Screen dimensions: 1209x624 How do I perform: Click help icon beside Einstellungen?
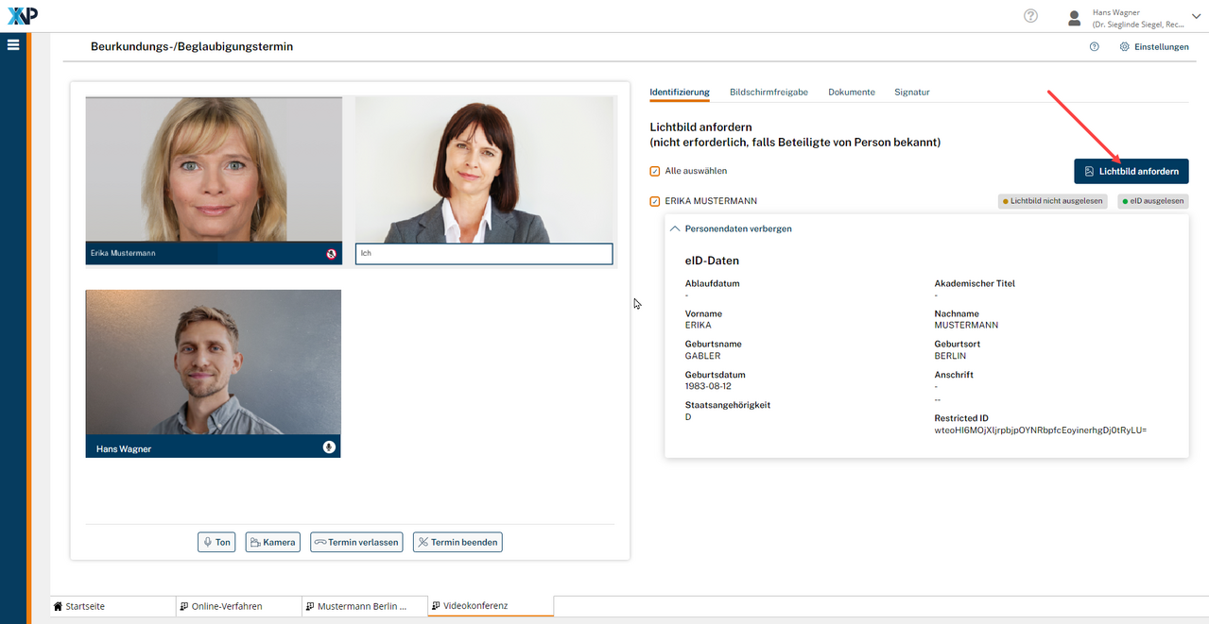[1094, 46]
